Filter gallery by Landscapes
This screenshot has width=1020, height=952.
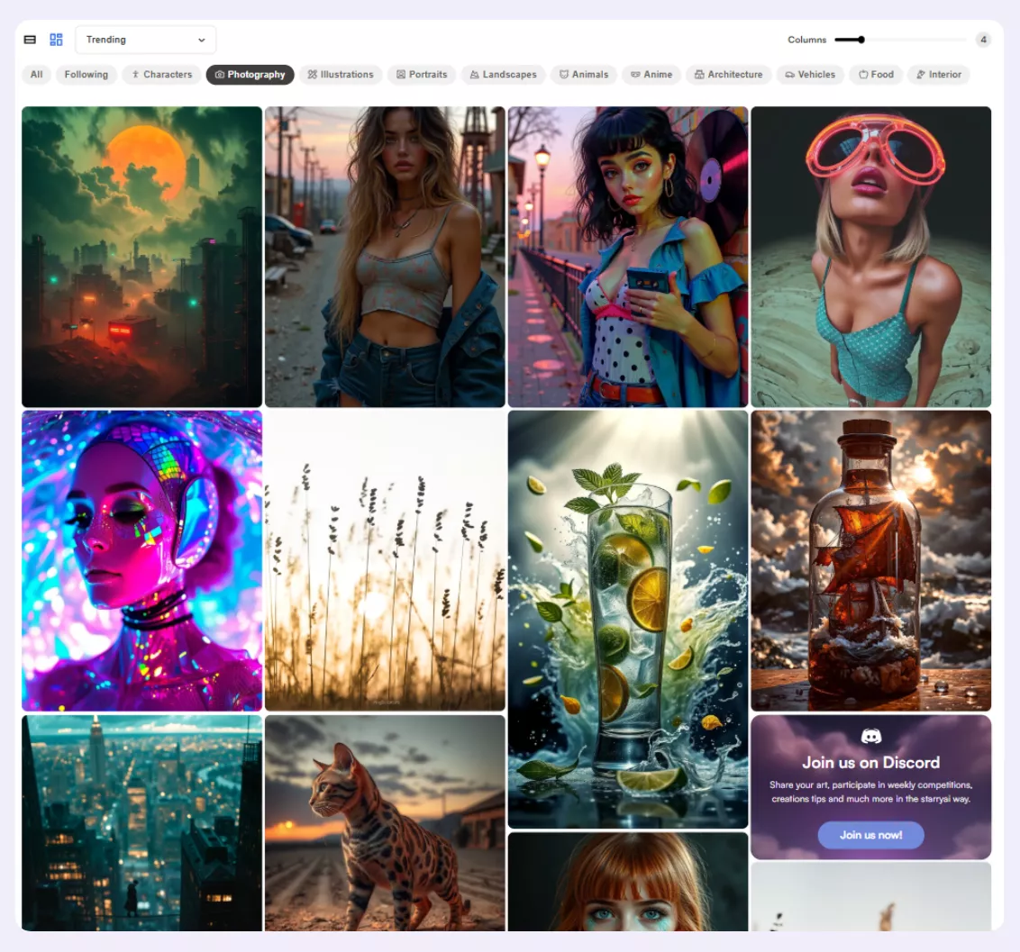click(504, 75)
